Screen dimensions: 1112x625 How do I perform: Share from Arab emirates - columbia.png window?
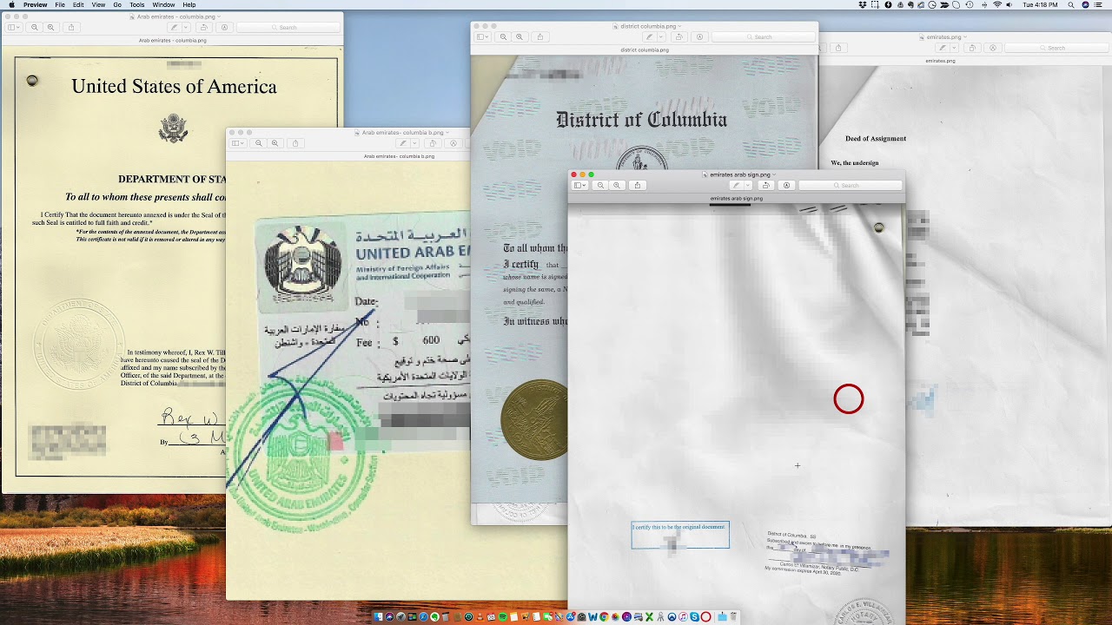click(x=71, y=27)
